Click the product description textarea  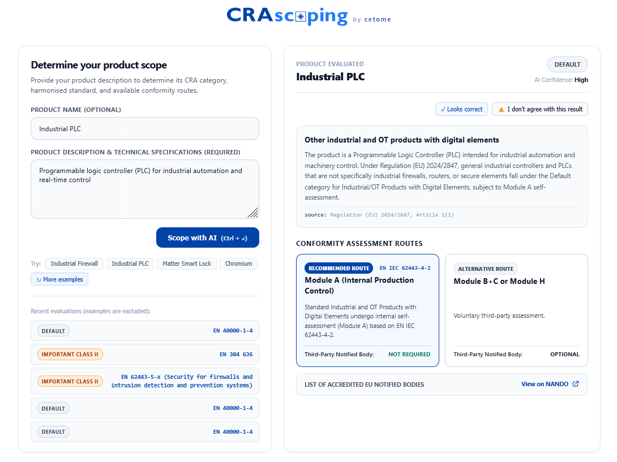point(145,189)
